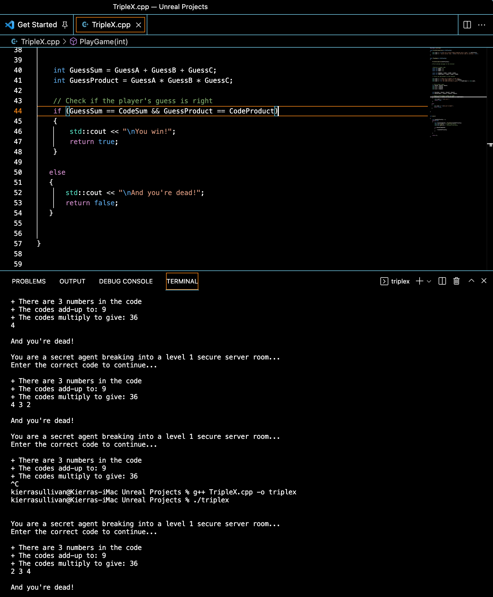Viewport: 493px width, 597px height.
Task: Switch to the PROBLEMS tab
Action: coord(28,281)
